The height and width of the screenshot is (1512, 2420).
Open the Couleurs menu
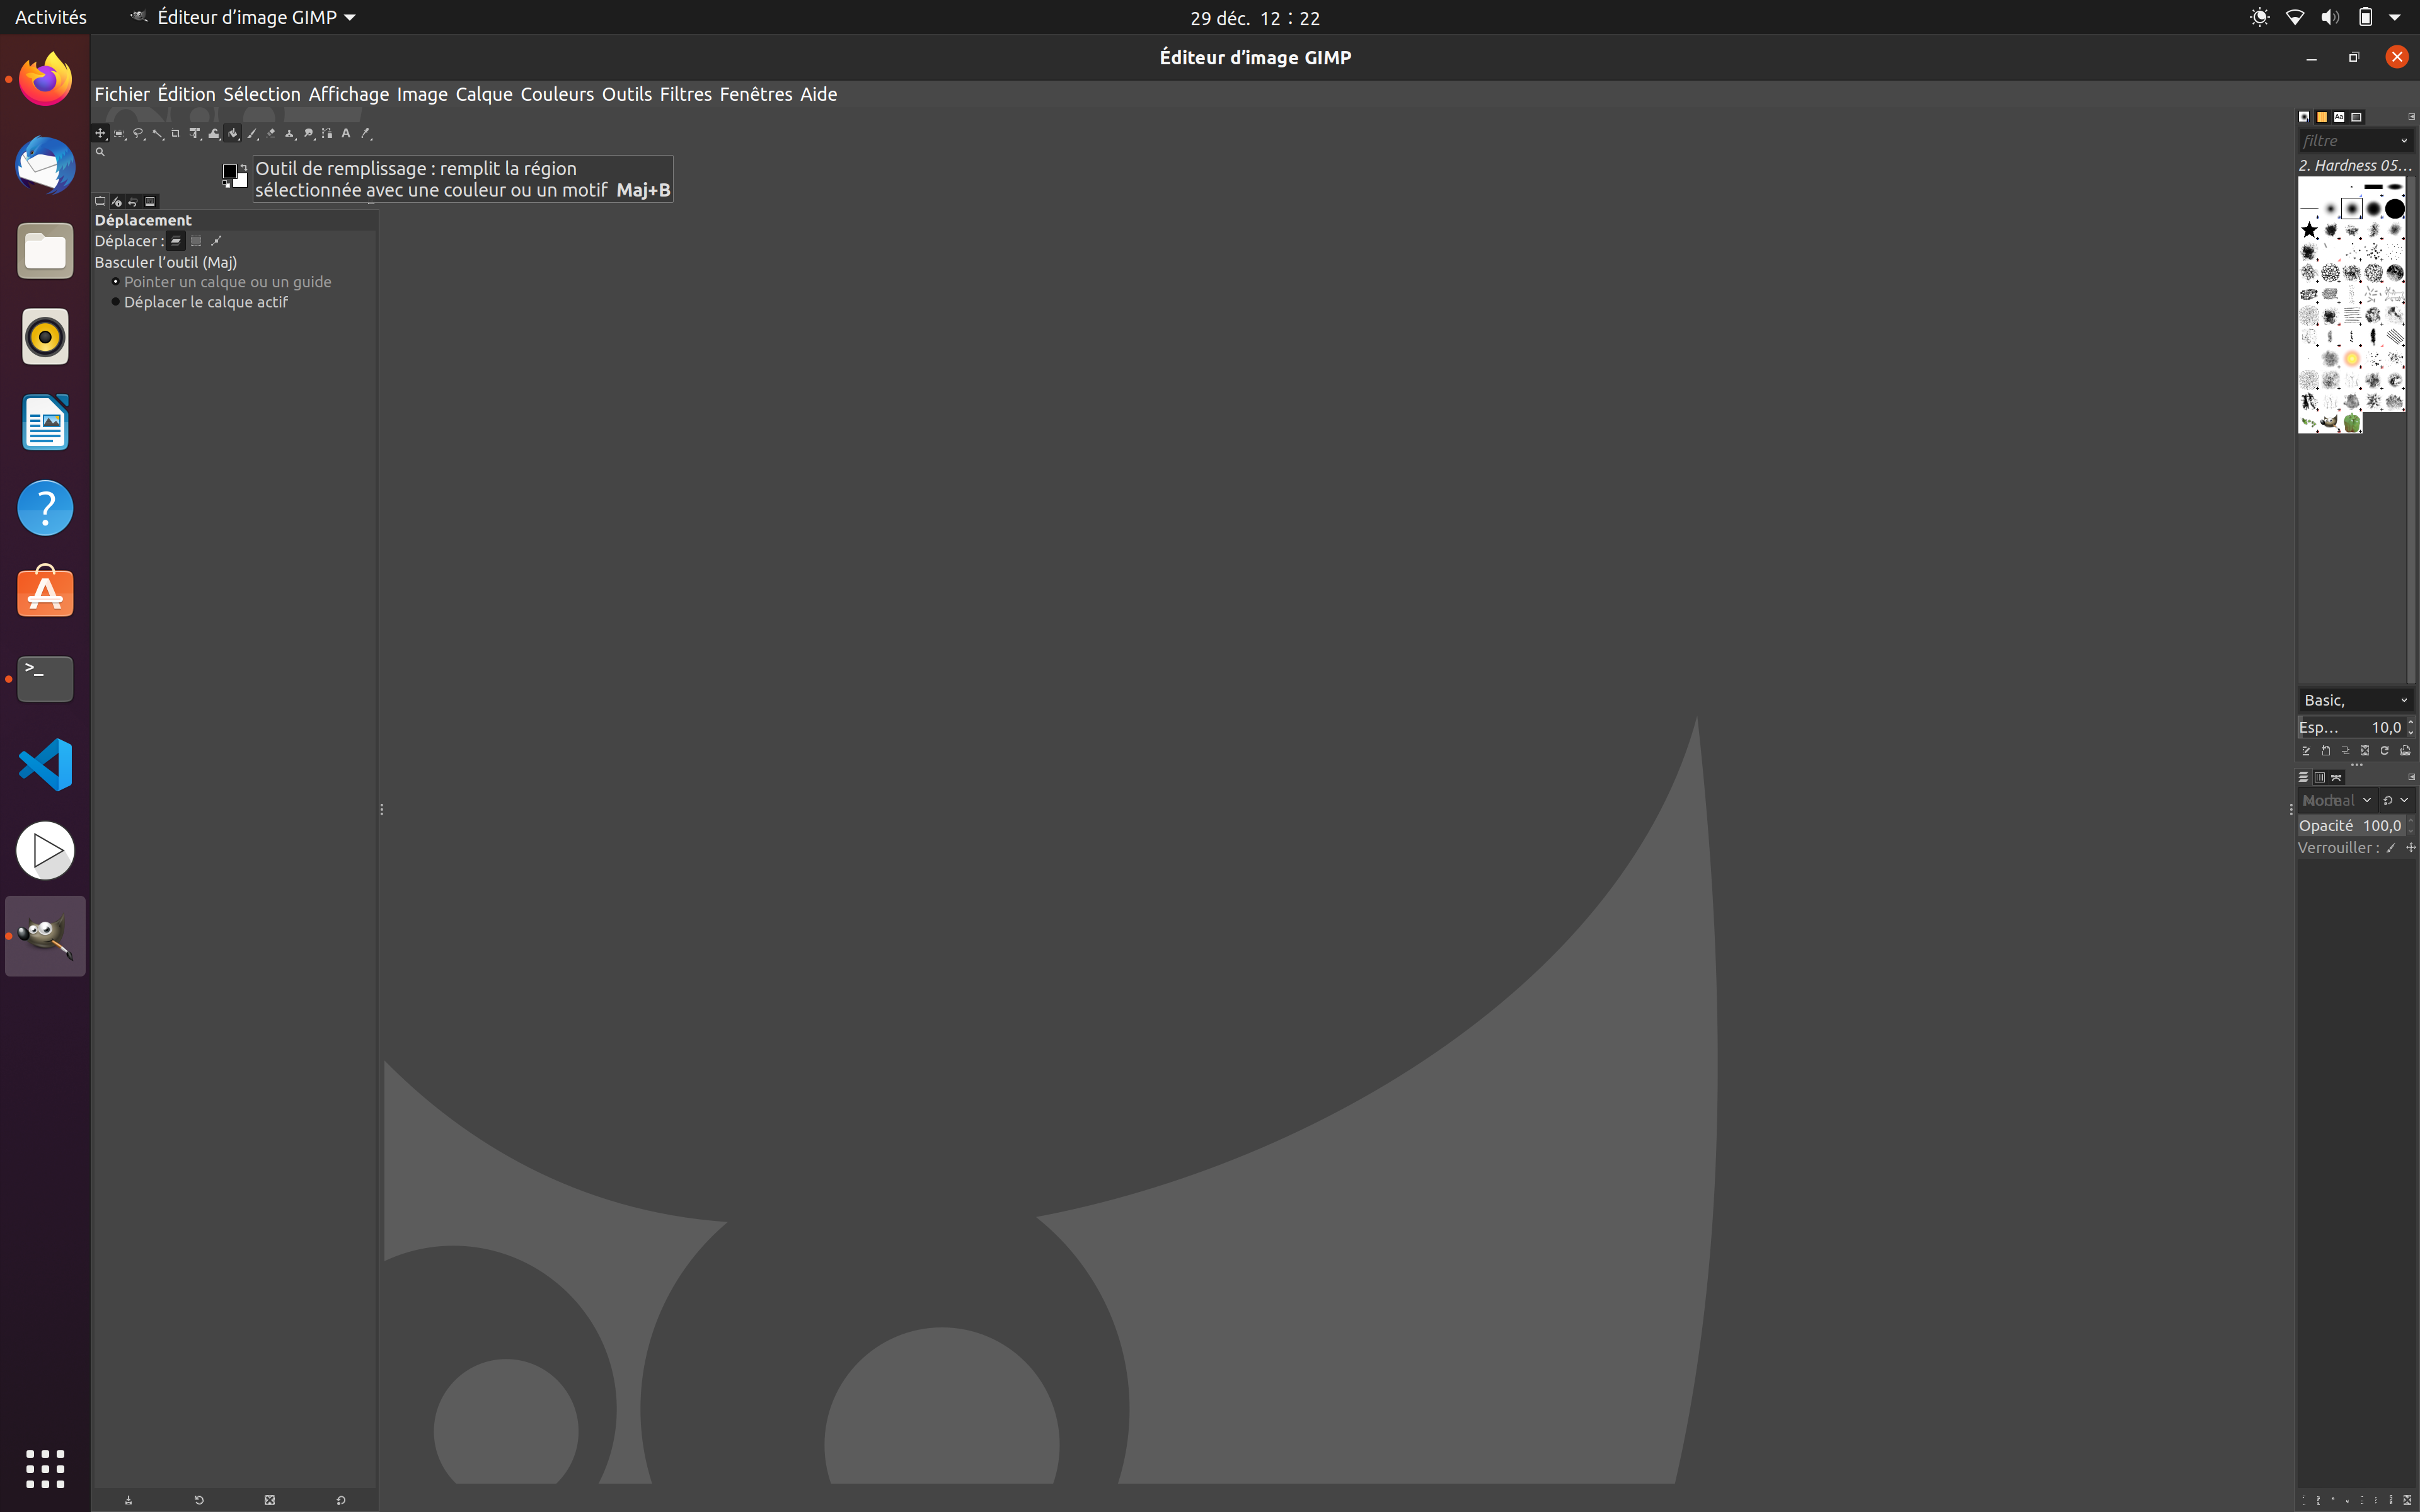557,94
